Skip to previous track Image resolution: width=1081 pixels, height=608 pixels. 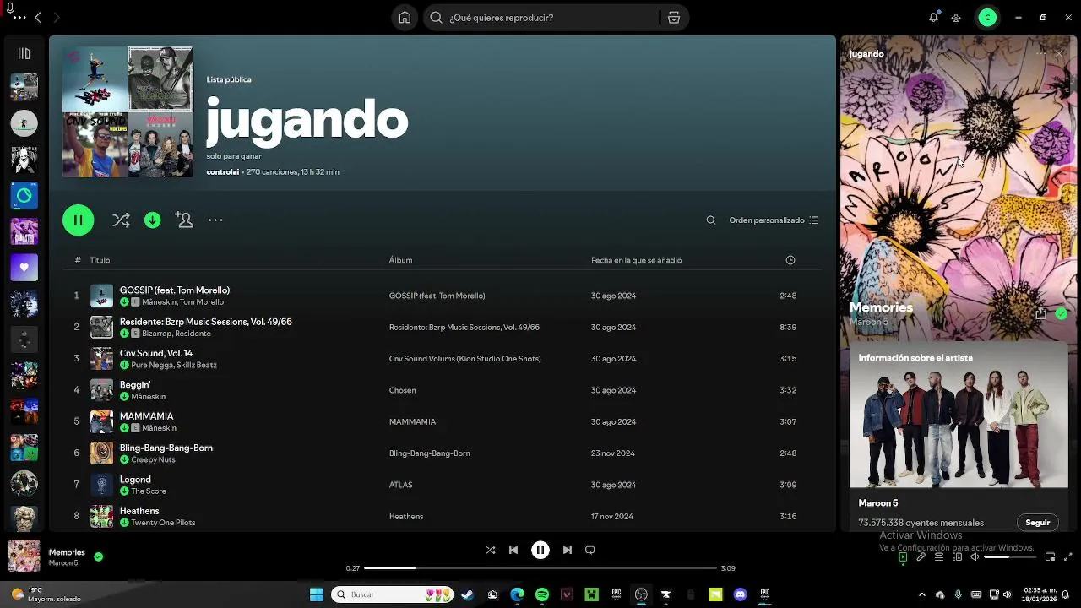coord(513,550)
